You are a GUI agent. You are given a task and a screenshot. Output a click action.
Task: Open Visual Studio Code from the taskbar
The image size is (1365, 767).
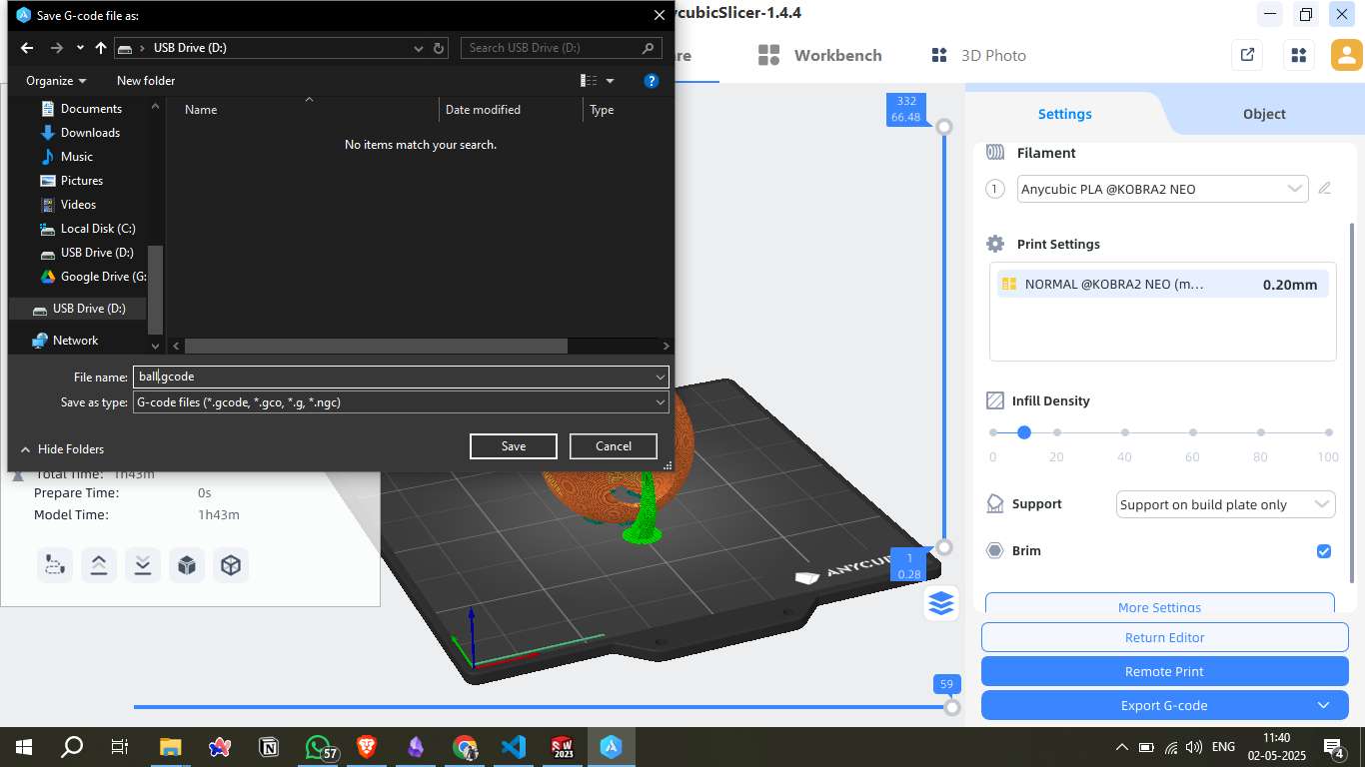[514, 747]
